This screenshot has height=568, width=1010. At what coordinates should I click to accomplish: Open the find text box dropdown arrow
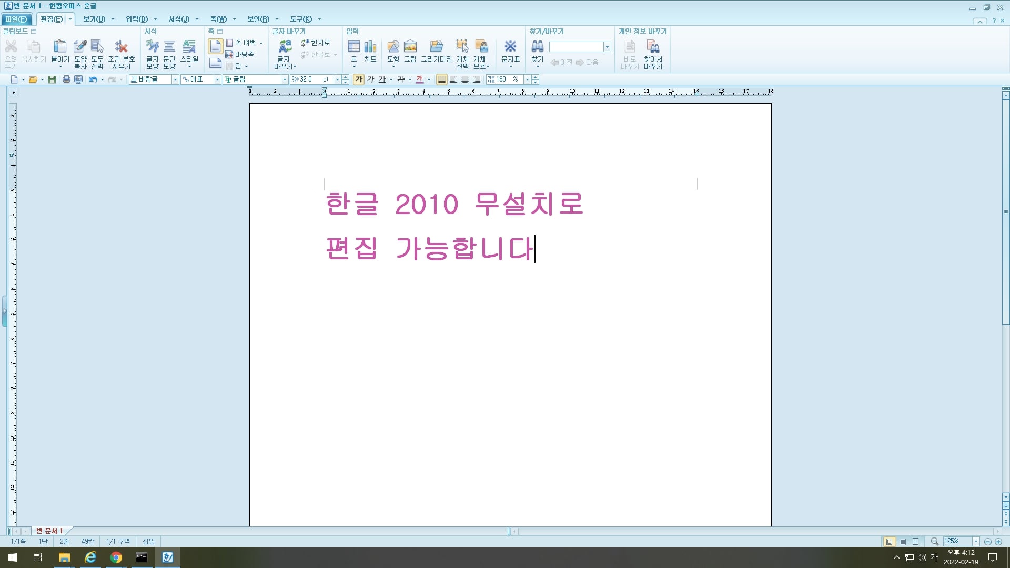point(607,47)
